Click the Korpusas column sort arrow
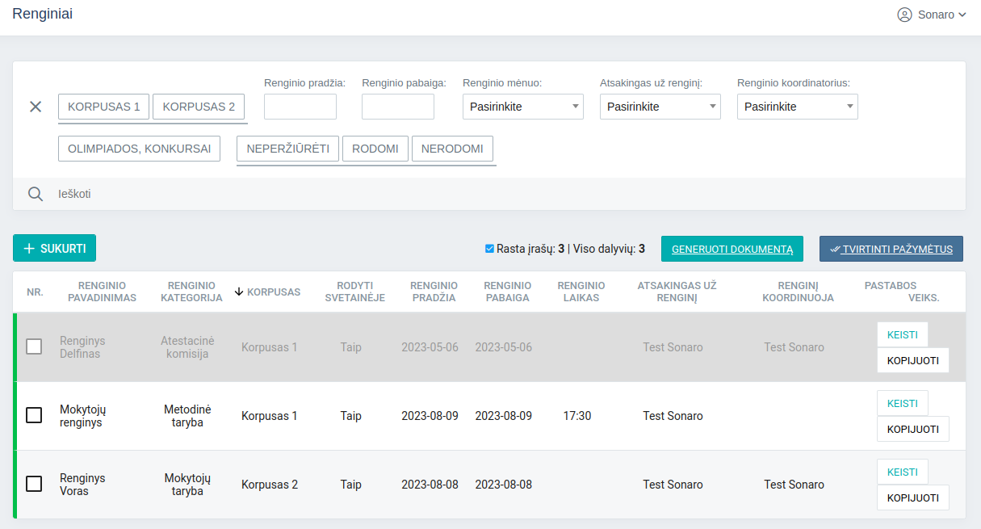 [239, 292]
